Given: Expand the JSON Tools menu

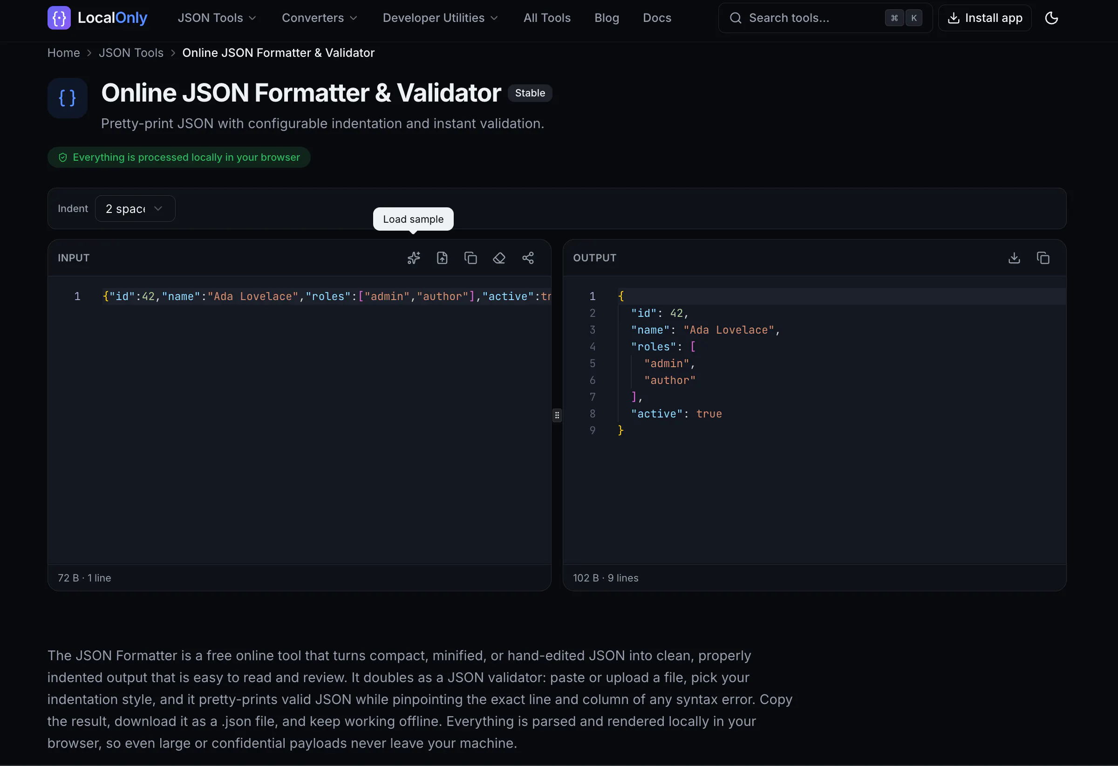Looking at the screenshot, I should click(217, 18).
